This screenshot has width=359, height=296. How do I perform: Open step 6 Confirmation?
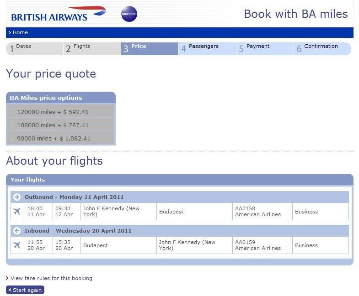click(x=322, y=49)
